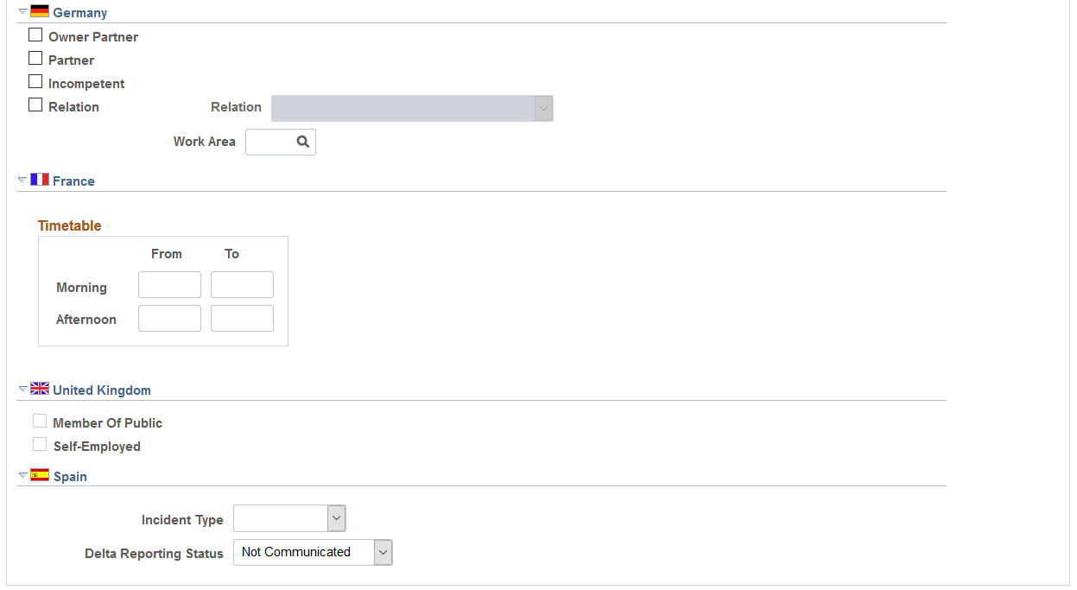Toggle the Relation checkbox
The image size is (1077, 590).
click(35, 105)
